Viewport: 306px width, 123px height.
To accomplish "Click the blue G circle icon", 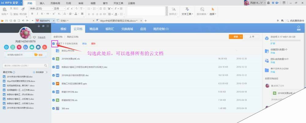I will coord(25,47).
